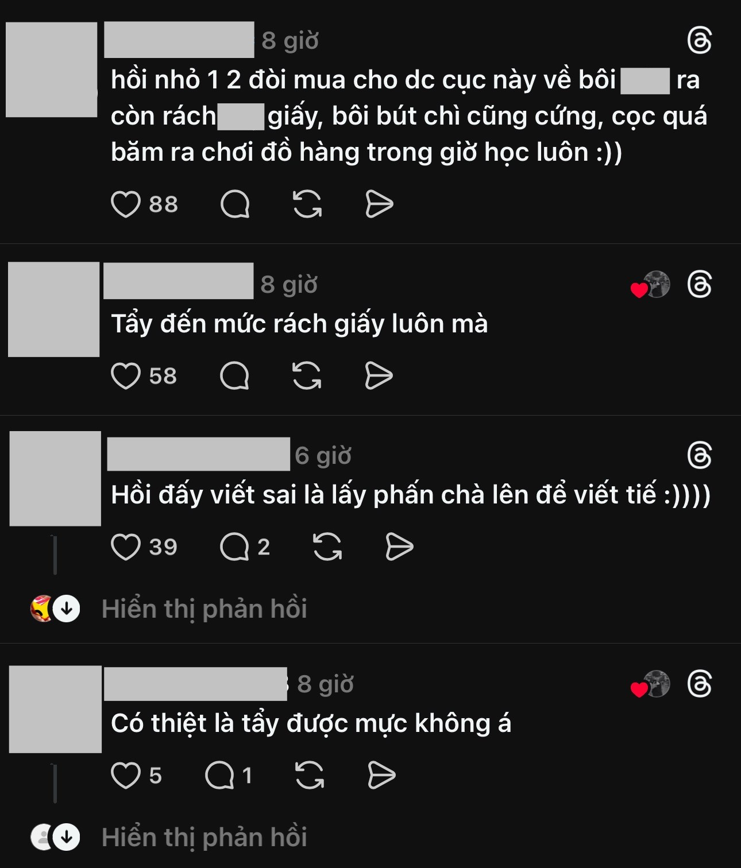Share the comment 'Có thiệt là tẩy được mực không á'
The width and height of the screenshot is (741, 868).
pyautogui.click(x=381, y=776)
